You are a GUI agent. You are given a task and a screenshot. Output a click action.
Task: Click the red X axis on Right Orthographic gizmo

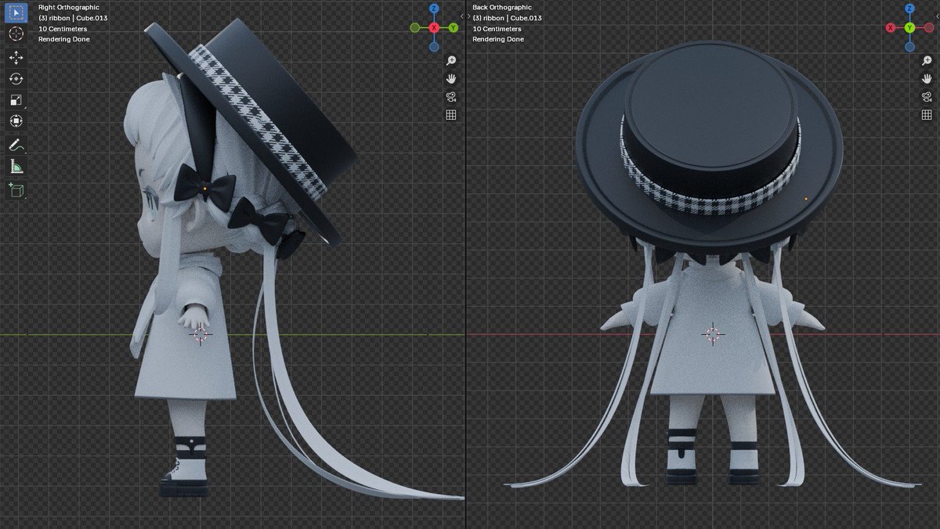(434, 27)
